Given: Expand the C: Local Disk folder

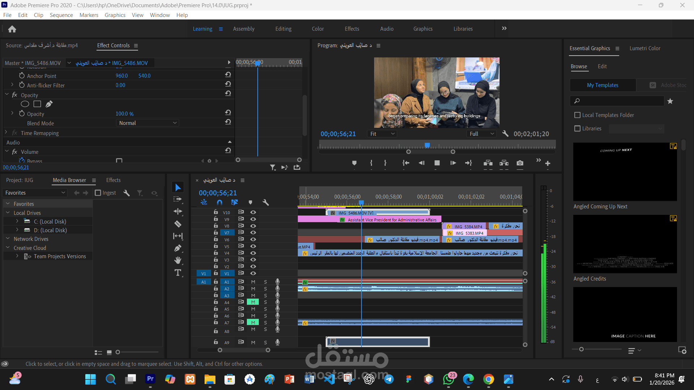Looking at the screenshot, I should pyautogui.click(x=17, y=221).
